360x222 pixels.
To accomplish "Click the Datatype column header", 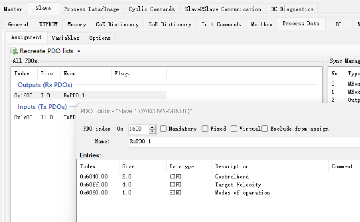I will coord(181,166).
